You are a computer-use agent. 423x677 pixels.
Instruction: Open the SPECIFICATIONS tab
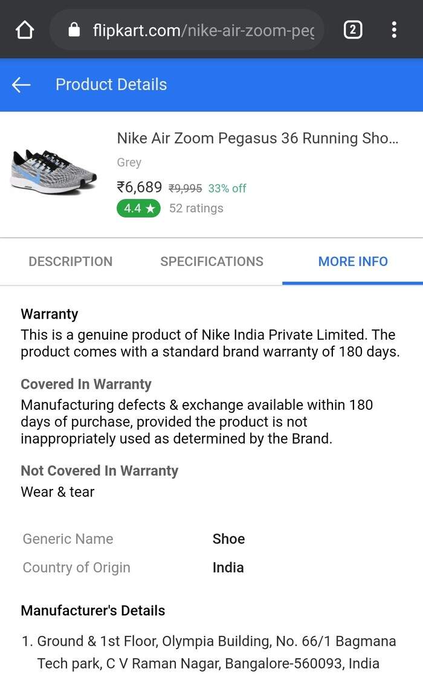(x=211, y=261)
